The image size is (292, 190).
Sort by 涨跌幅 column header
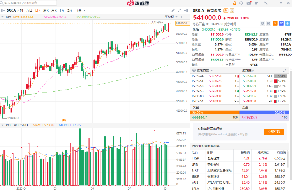click(263, 152)
